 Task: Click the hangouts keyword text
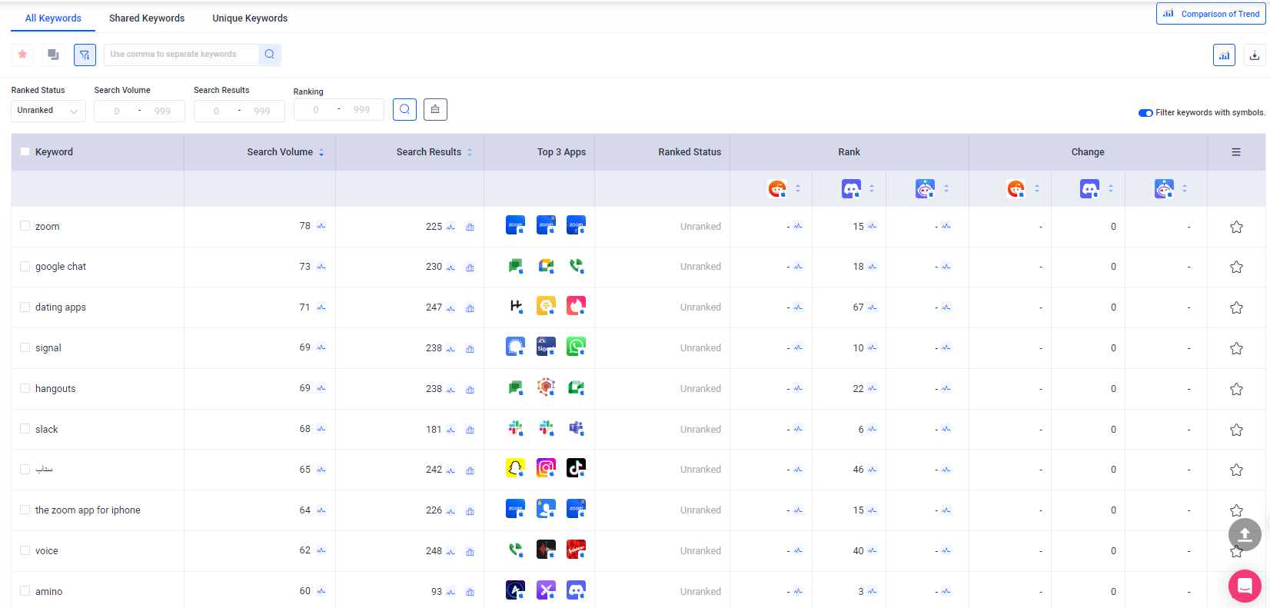point(55,389)
